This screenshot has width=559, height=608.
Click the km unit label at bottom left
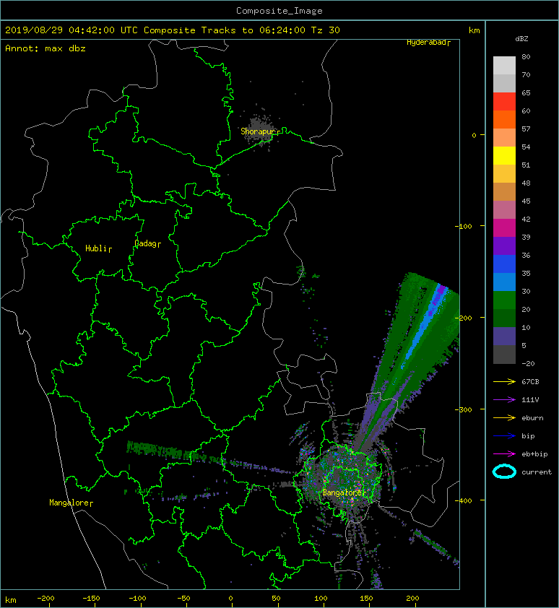11,600
